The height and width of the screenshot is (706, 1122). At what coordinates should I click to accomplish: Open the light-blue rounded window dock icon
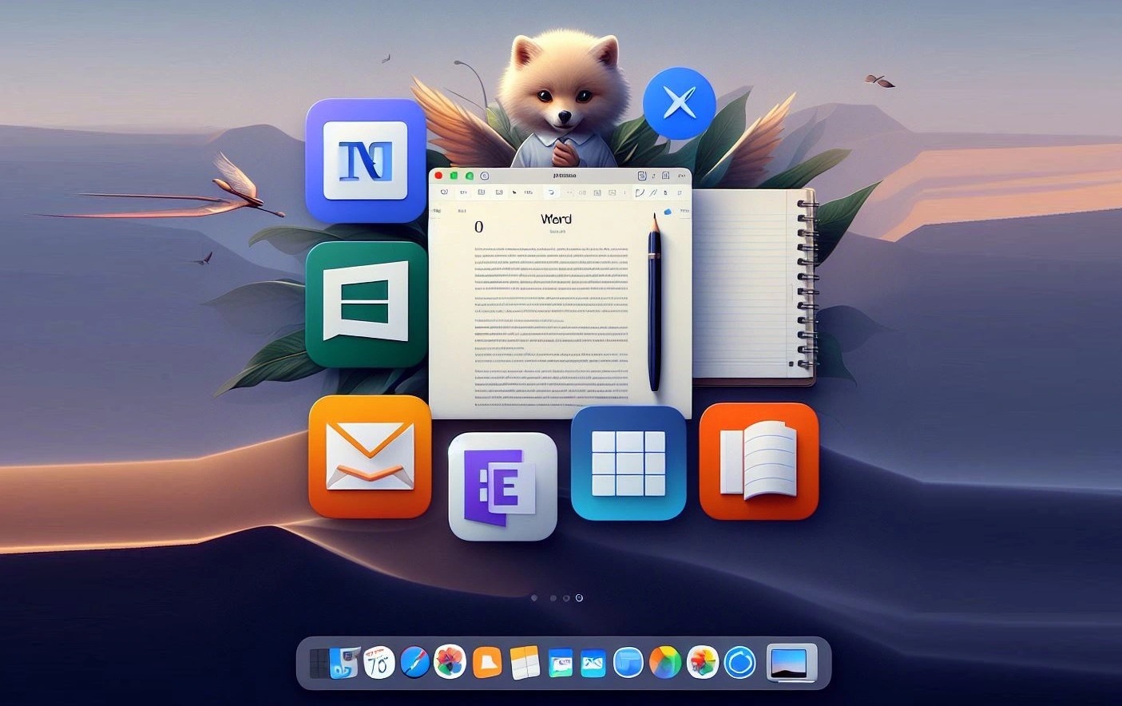(x=628, y=663)
